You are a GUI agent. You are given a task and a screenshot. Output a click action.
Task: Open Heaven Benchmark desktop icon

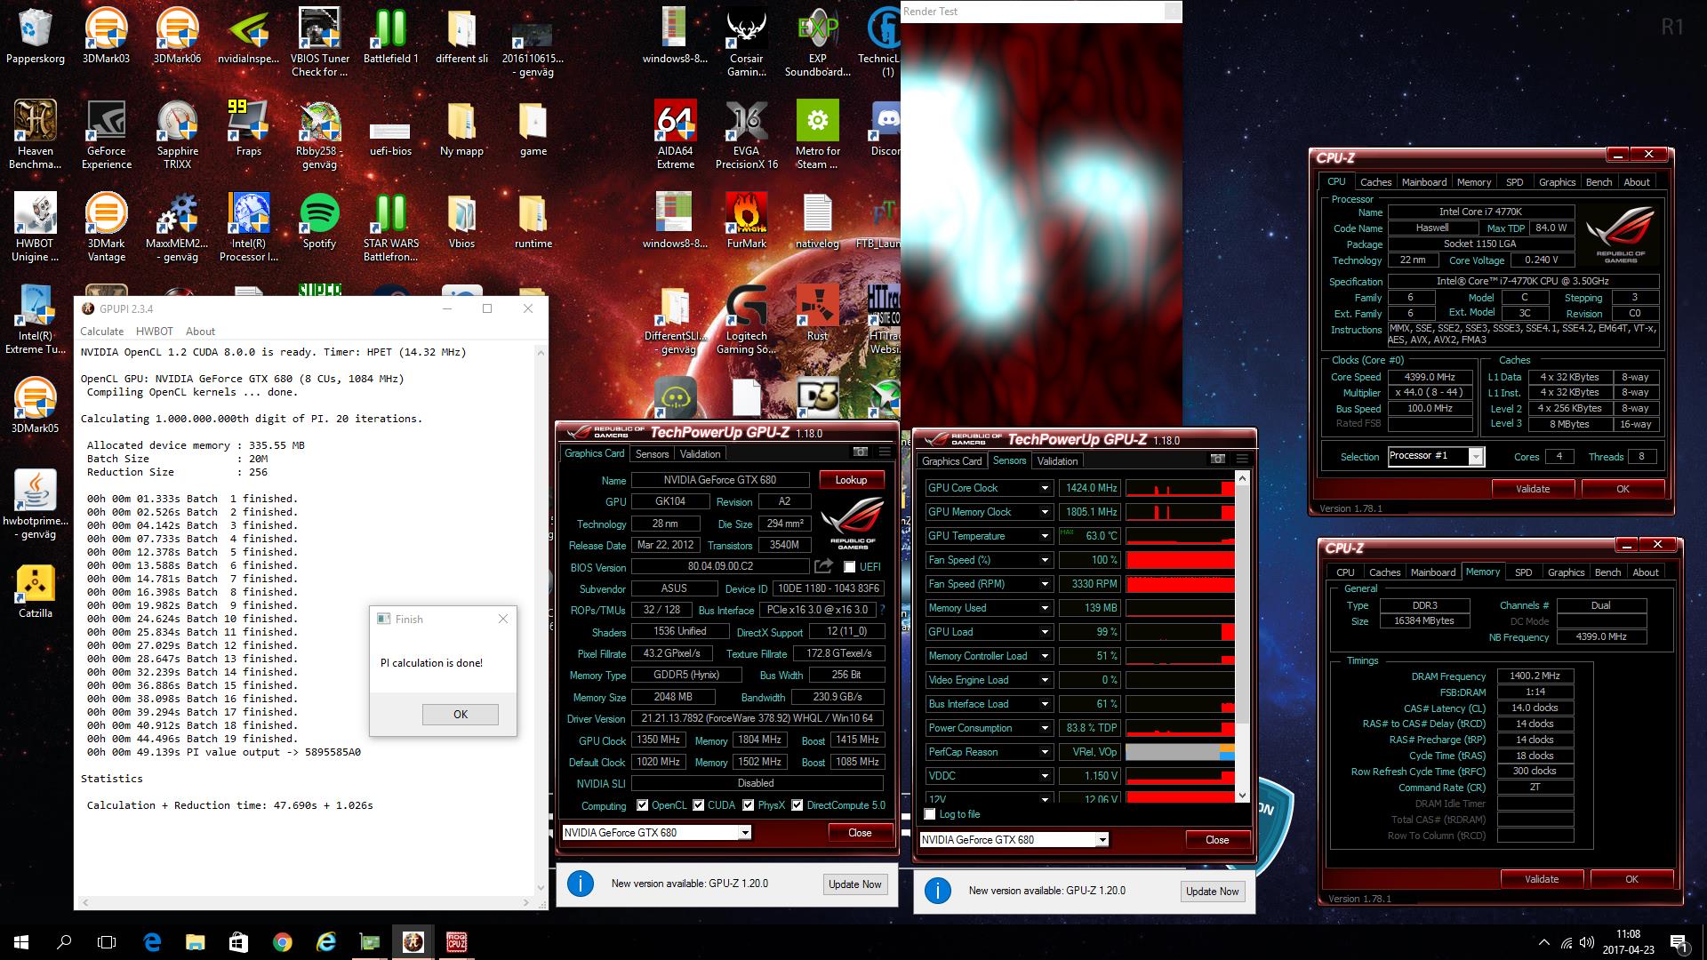tap(35, 133)
